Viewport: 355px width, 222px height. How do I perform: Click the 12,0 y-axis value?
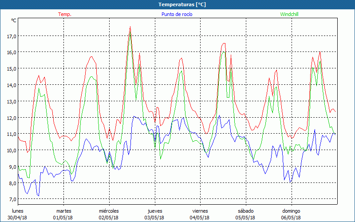point(11,118)
